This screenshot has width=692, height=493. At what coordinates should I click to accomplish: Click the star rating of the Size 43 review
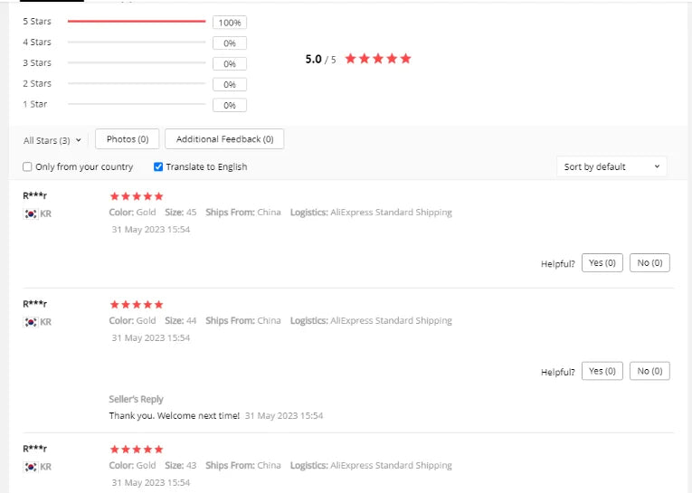click(137, 450)
